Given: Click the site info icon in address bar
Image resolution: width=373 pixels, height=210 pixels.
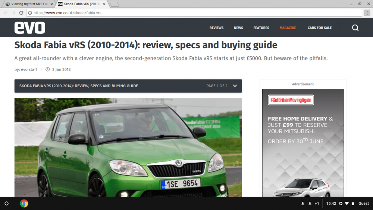Looking at the screenshot, I should [x=30, y=13].
